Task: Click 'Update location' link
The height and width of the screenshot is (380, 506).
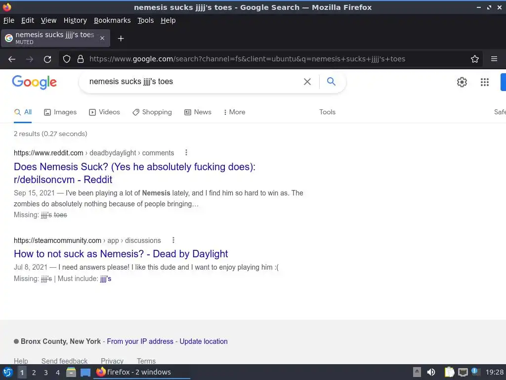Action: click(x=203, y=341)
